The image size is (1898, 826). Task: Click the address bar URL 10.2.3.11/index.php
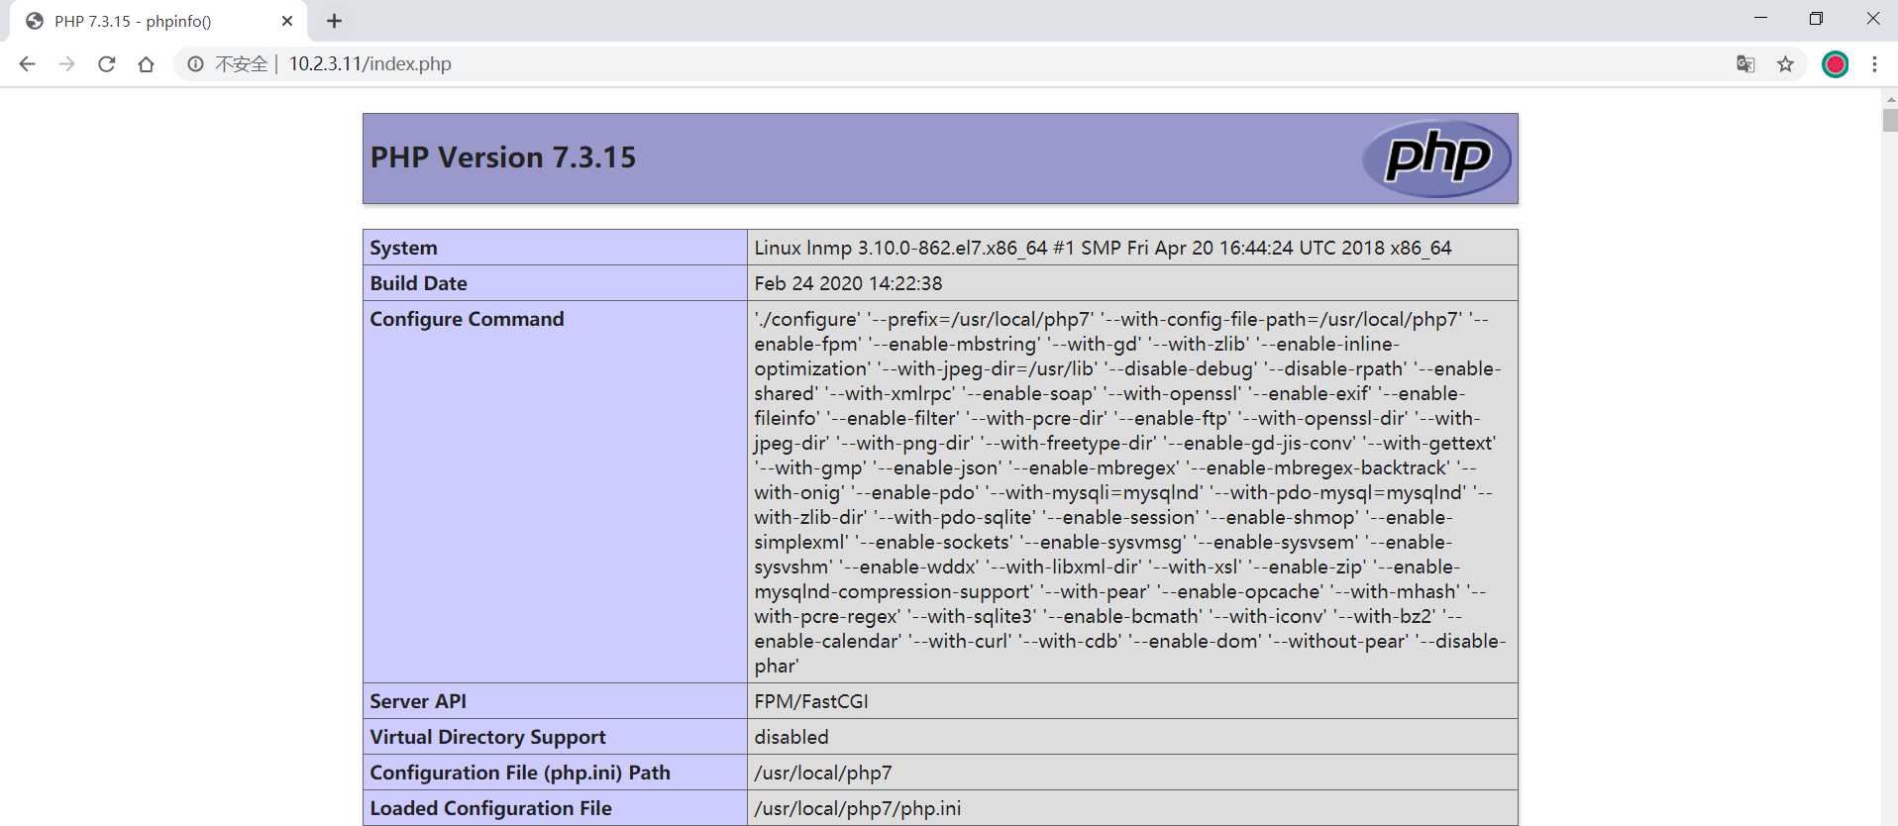pos(369,64)
